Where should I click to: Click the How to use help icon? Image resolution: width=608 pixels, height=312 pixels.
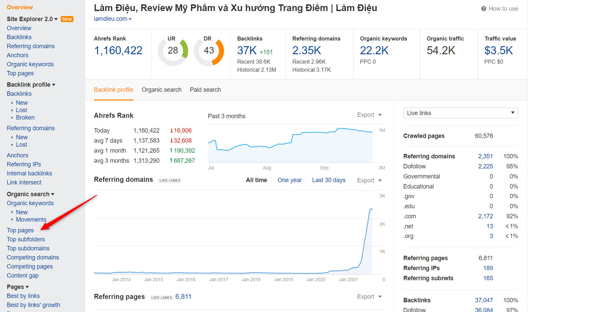coord(484,9)
